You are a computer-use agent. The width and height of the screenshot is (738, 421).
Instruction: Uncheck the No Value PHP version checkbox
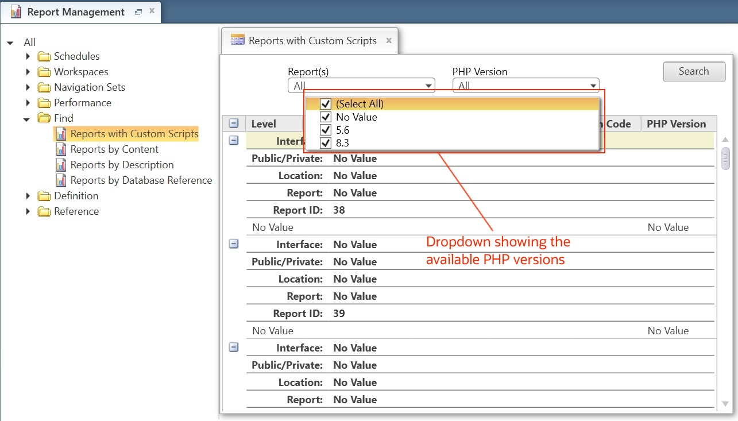(x=326, y=117)
